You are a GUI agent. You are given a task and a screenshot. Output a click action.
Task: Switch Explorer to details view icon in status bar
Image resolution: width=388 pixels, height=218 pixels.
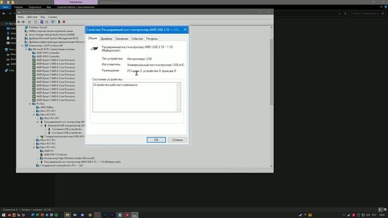380,210
